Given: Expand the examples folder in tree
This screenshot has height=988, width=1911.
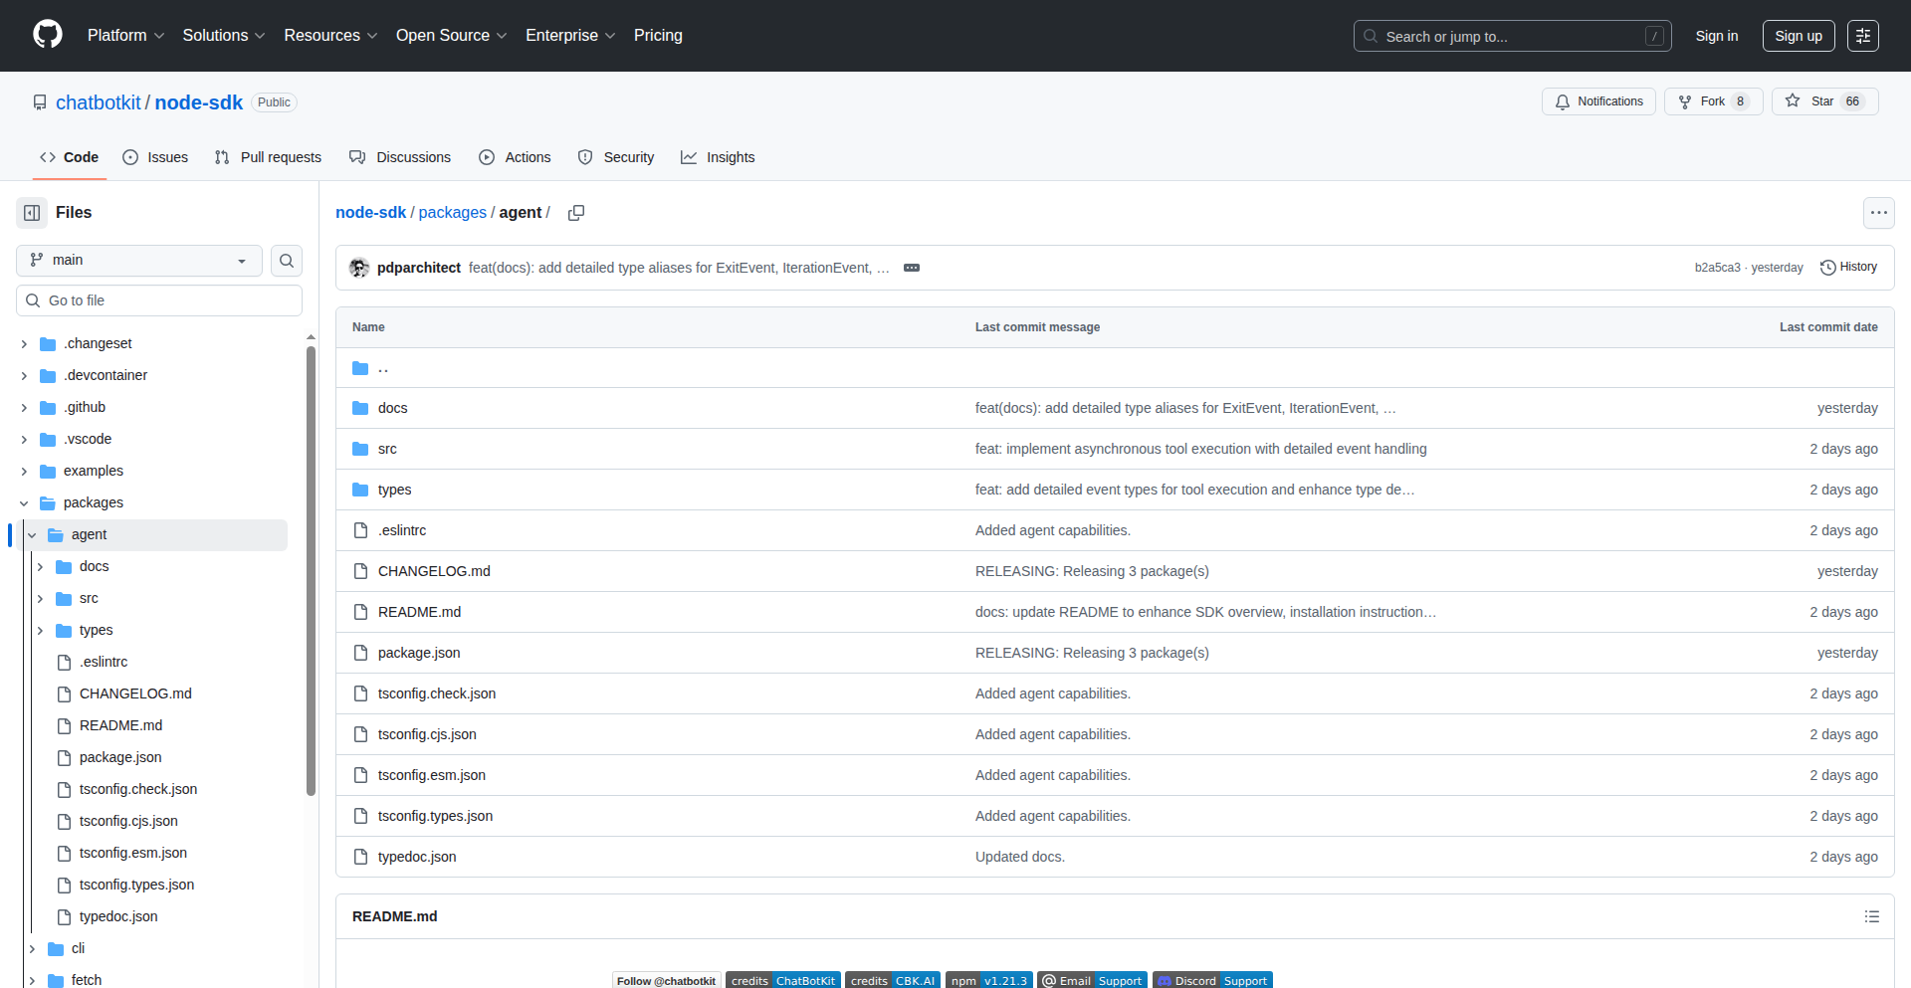Looking at the screenshot, I should (x=24, y=471).
